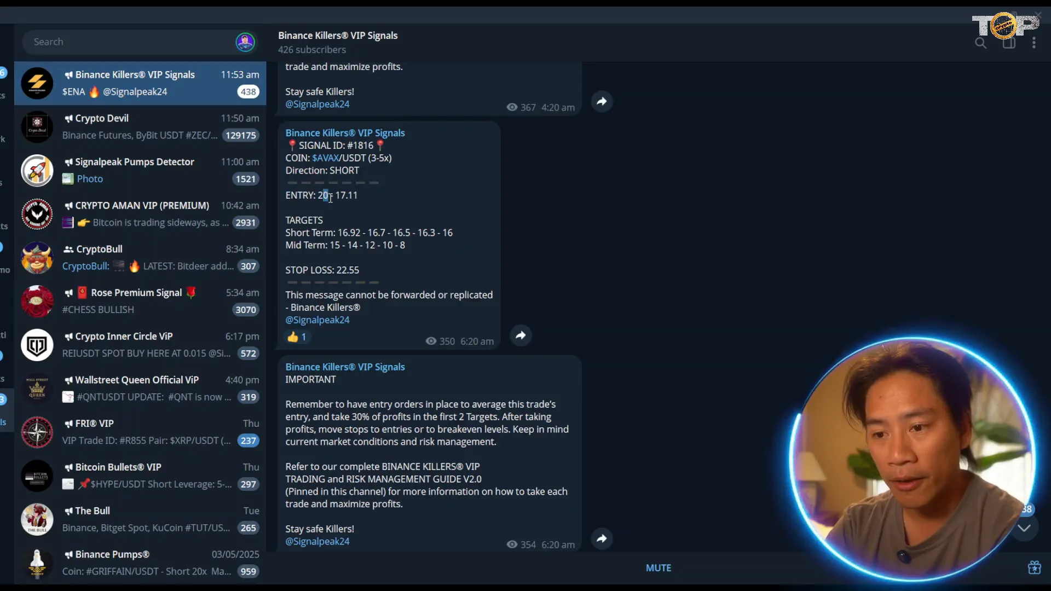This screenshot has height=591, width=1051.
Task: Open the Wallstreet Queen Official ViP chat
Action: [140, 389]
